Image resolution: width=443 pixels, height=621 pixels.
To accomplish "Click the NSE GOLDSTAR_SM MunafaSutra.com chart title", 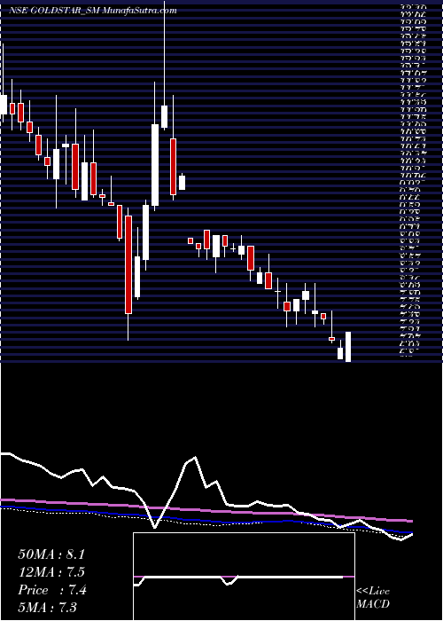I will 92,11.
